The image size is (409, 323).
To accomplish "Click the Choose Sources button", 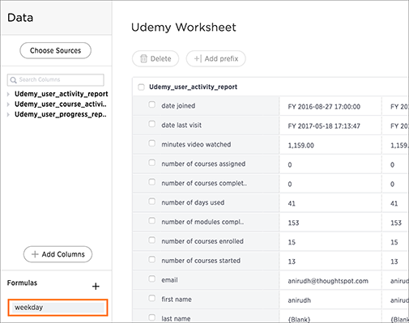I will pos(55,50).
